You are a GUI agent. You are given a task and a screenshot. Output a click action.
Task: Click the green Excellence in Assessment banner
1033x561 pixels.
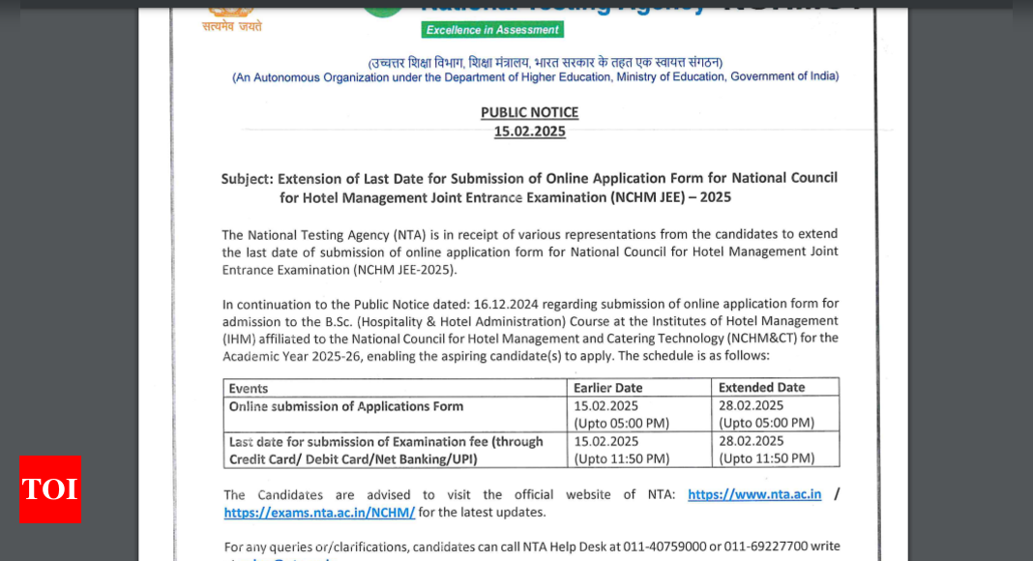492,30
